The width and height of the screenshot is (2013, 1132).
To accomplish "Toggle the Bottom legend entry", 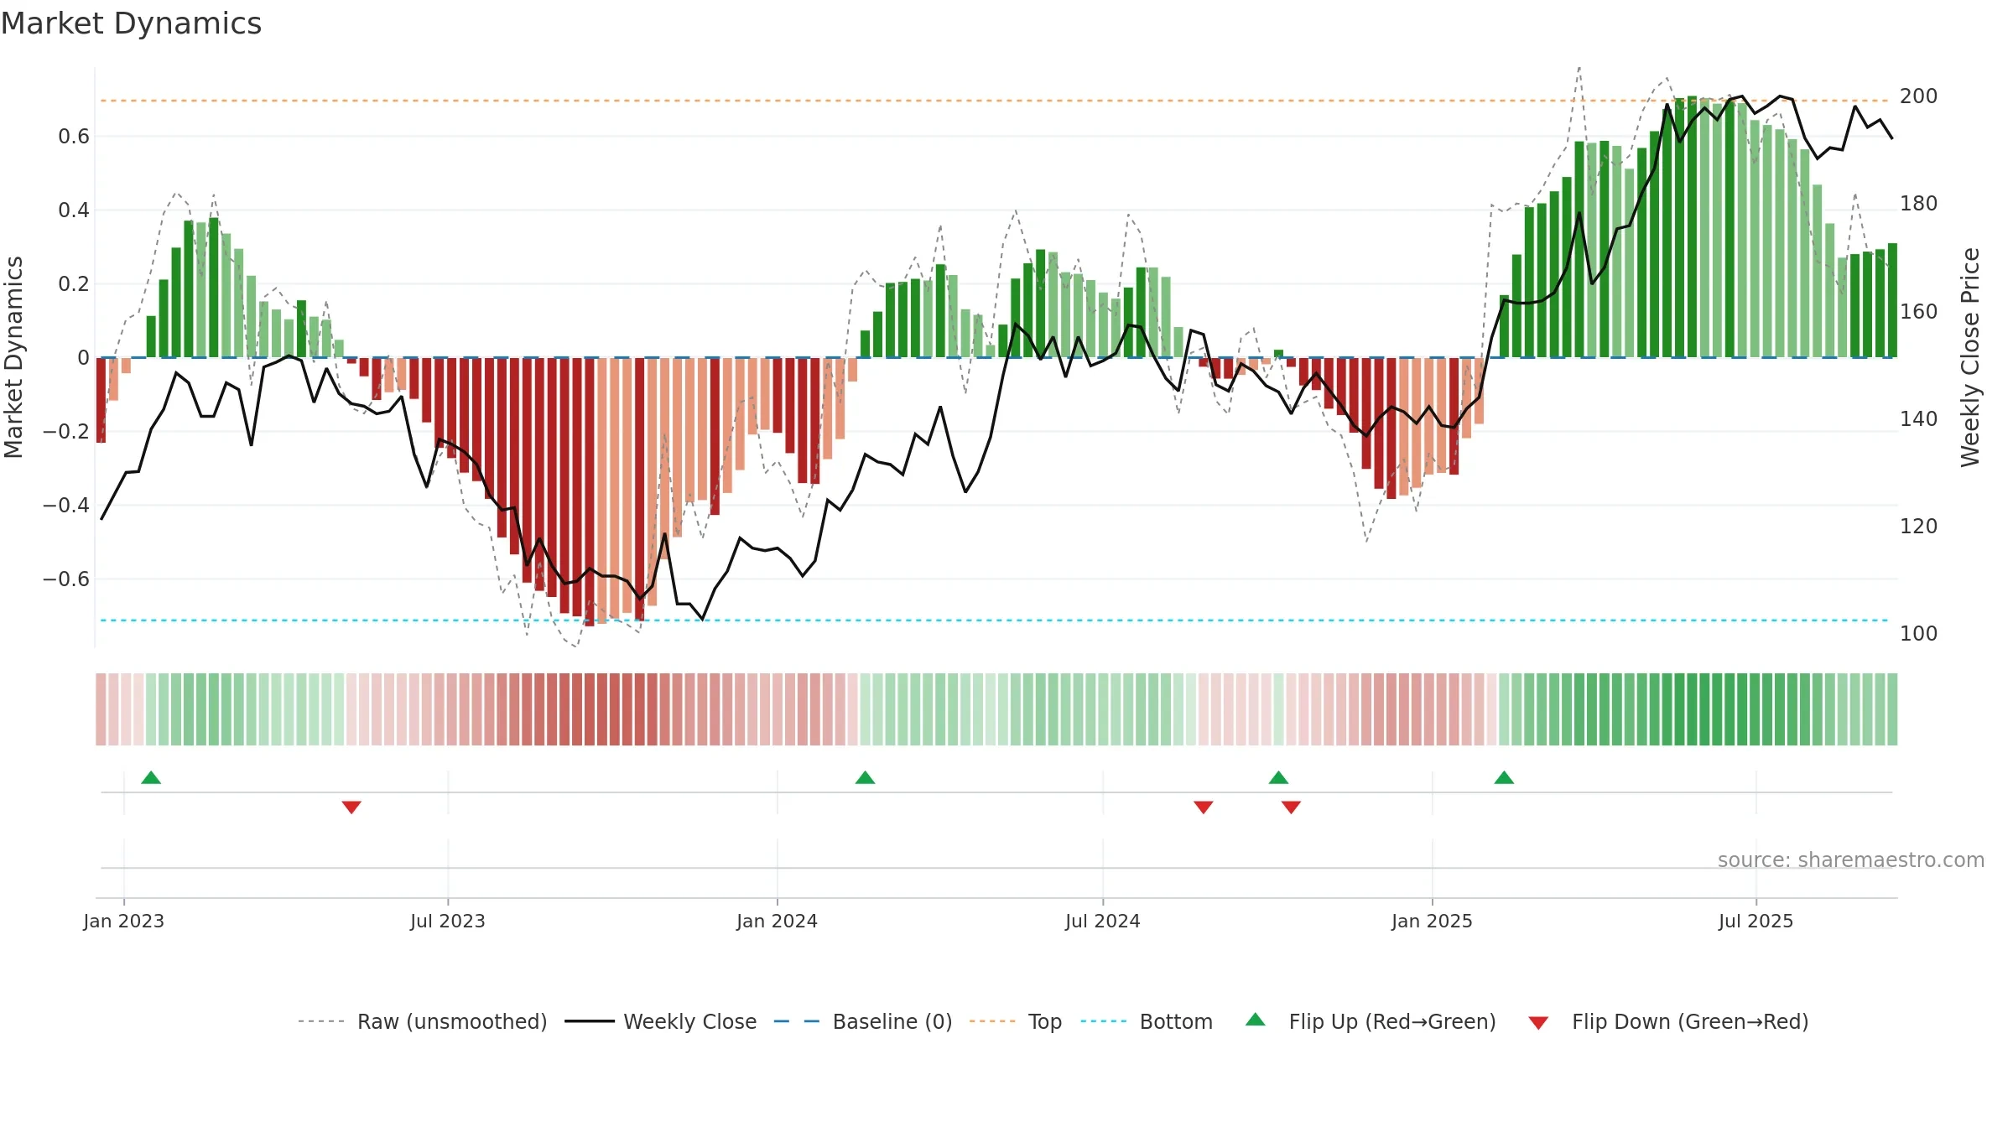I will (x=1147, y=1021).
